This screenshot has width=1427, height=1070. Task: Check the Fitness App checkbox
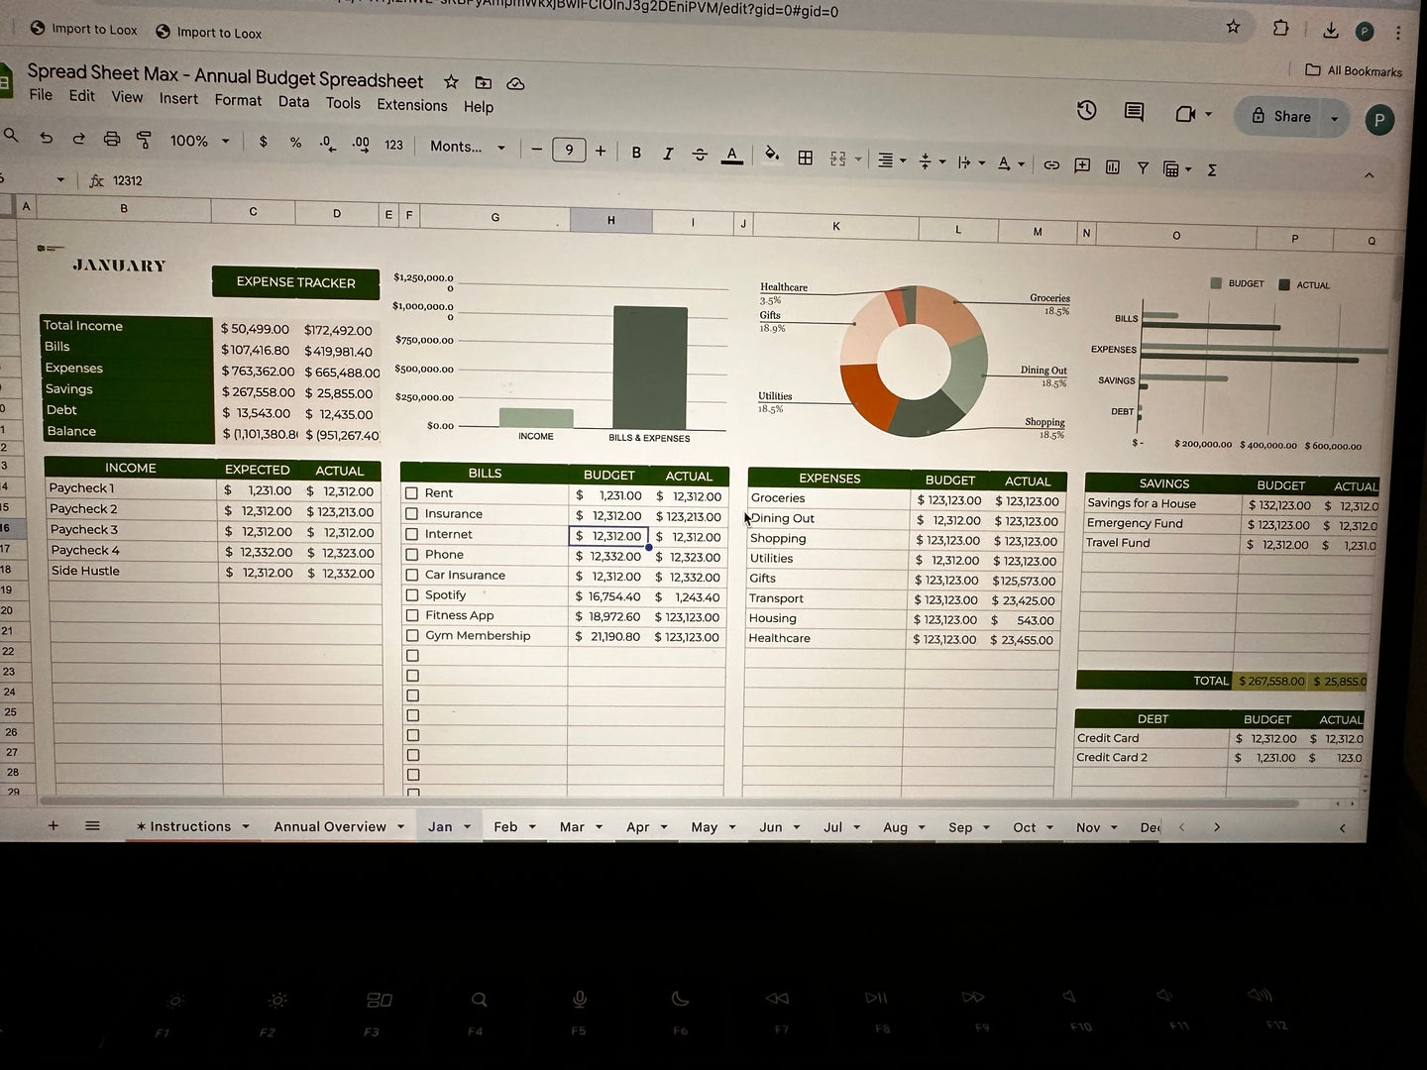click(x=411, y=615)
